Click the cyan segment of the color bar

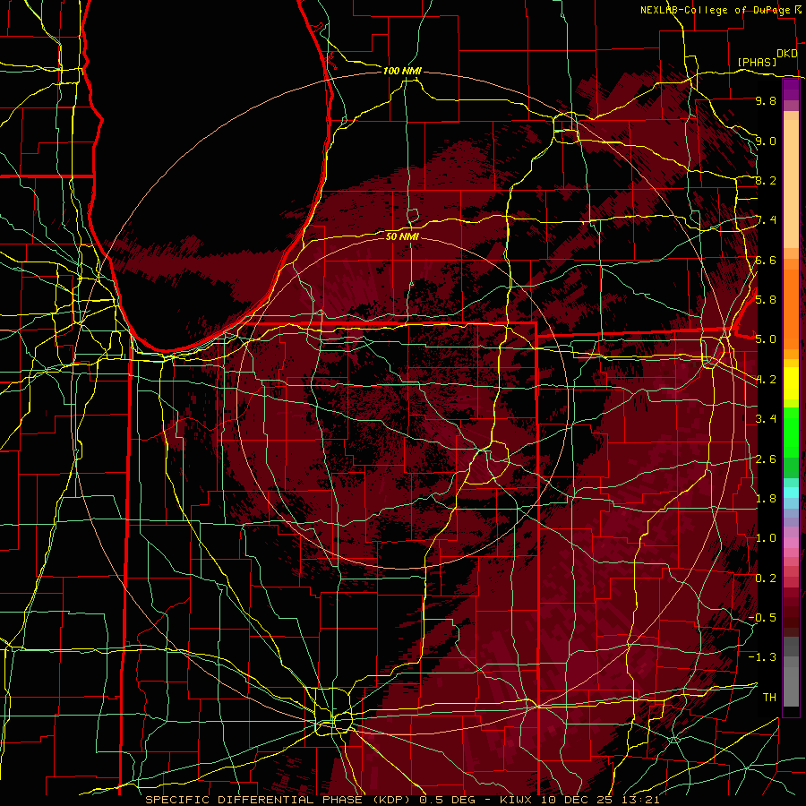click(791, 493)
